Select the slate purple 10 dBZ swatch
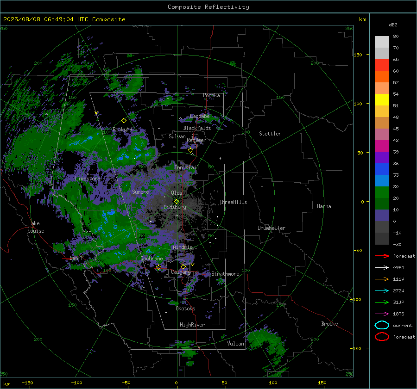Screen dimensions: 417x389 [382, 216]
